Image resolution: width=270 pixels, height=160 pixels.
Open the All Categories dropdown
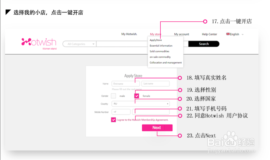click(79, 44)
